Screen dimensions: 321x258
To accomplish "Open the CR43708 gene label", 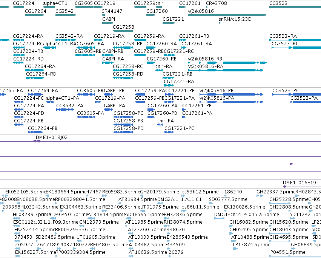I will pos(217,3).
